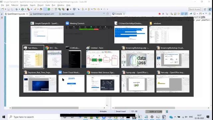
Task: Click the volume speaker tray icon
Action: point(186,117)
